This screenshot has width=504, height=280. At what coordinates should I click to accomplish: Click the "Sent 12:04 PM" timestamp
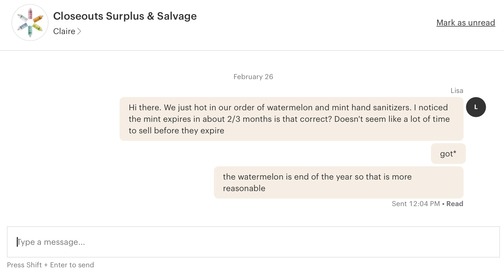pyautogui.click(x=416, y=204)
